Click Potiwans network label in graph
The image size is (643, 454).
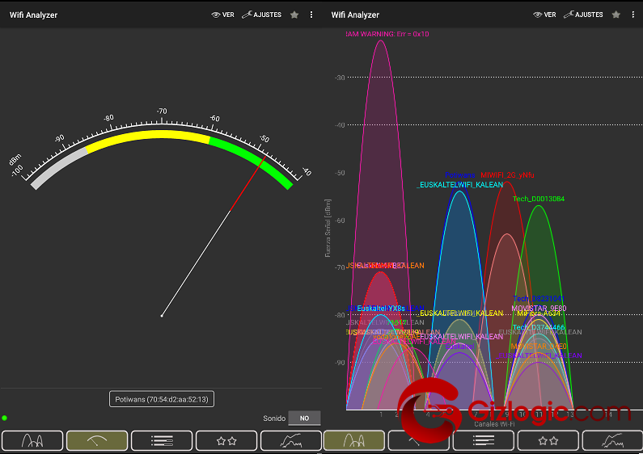click(459, 175)
